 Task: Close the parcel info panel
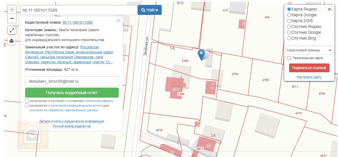click(x=118, y=21)
